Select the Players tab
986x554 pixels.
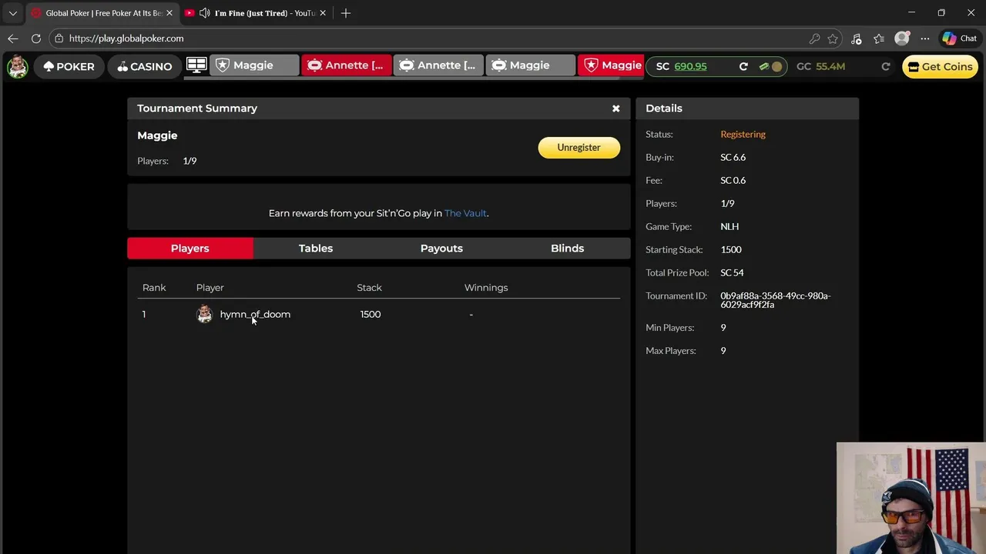point(189,248)
